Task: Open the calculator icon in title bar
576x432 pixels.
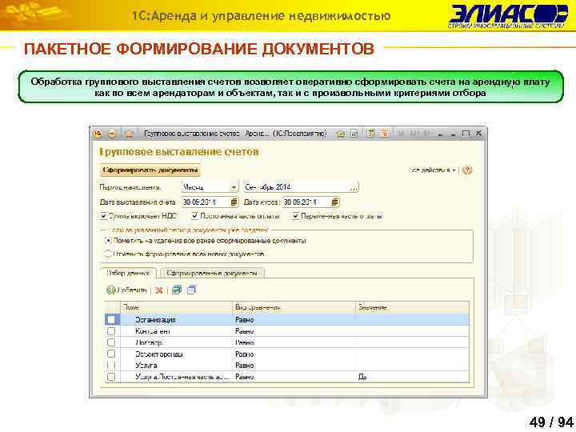Action: [x=370, y=134]
